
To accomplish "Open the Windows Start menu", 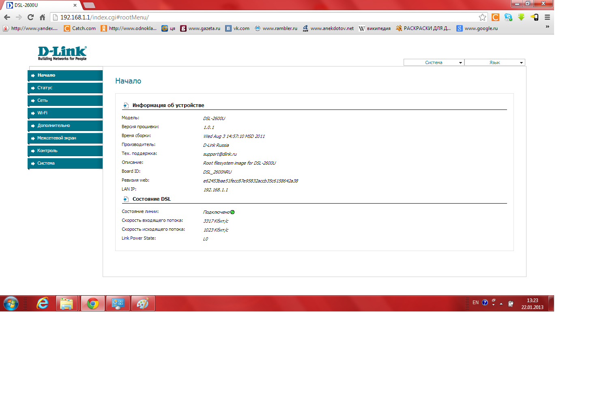I will point(11,303).
